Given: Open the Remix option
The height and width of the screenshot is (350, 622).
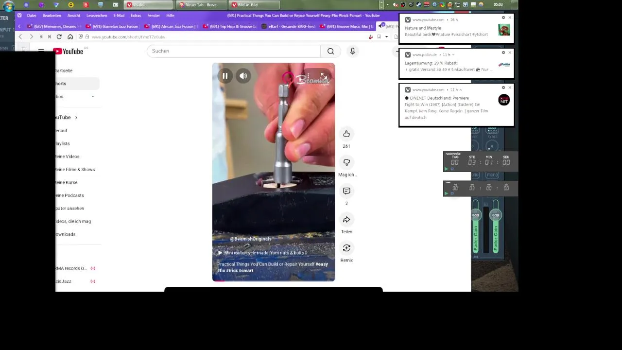Looking at the screenshot, I should tap(346, 248).
